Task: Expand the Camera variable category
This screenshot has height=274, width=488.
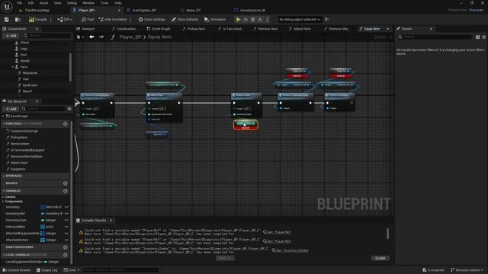Action: (x=3, y=197)
